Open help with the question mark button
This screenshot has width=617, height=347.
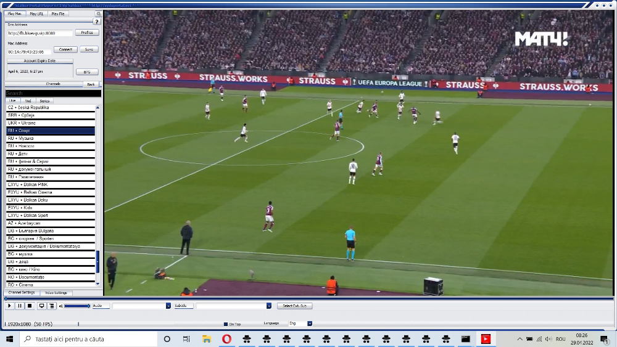[x=97, y=22]
